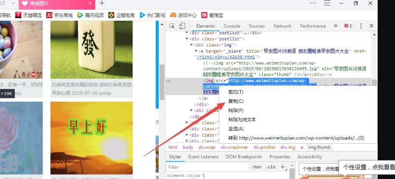This screenshot has height=179, width=395.
Task: Open the /rizhi/xinyu/62650.html href link
Action: 226,57
